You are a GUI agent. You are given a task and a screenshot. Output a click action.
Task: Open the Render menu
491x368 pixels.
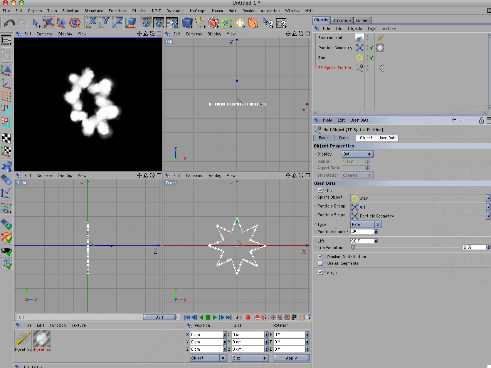point(249,11)
